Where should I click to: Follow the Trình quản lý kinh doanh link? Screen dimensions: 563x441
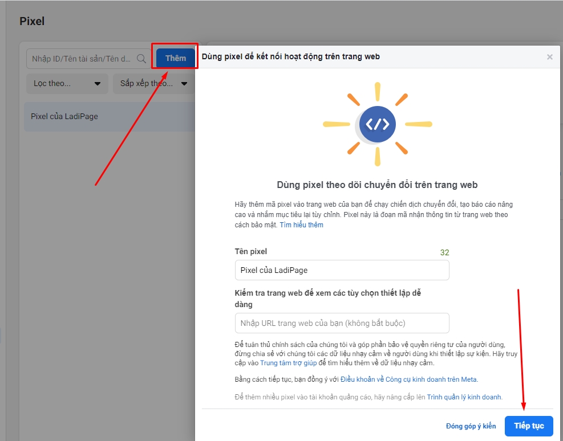coord(464,397)
